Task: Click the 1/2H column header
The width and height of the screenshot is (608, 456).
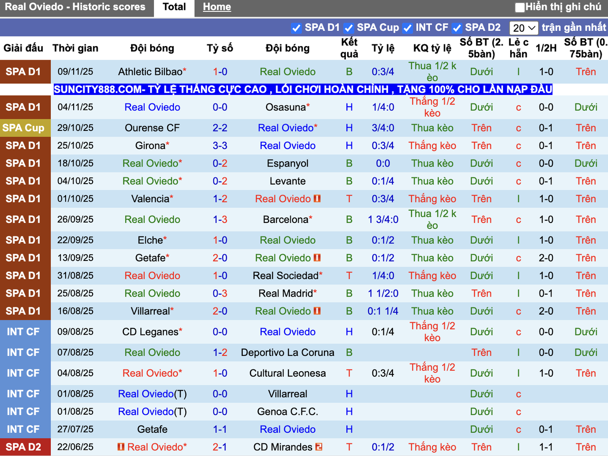Action: click(x=546, y=48)
